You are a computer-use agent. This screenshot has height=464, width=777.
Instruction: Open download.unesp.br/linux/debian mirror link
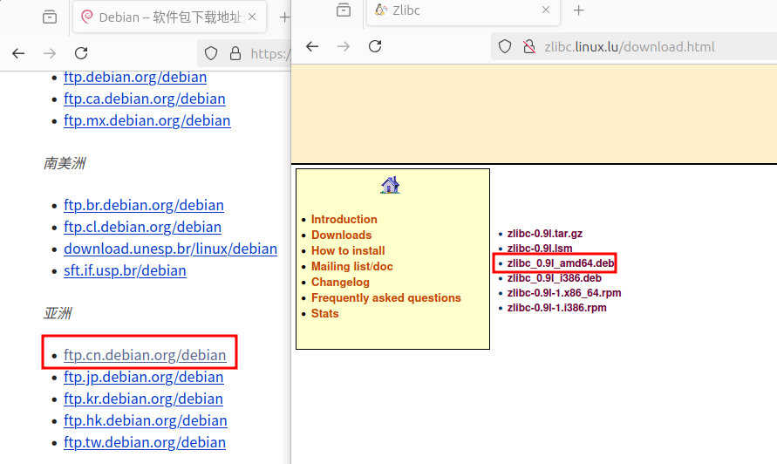click(x=170, y=249)
